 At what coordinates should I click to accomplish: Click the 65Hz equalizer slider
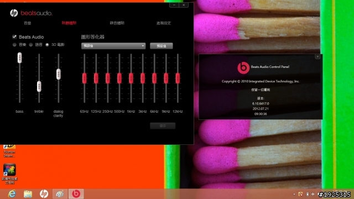tap(85, 78)
